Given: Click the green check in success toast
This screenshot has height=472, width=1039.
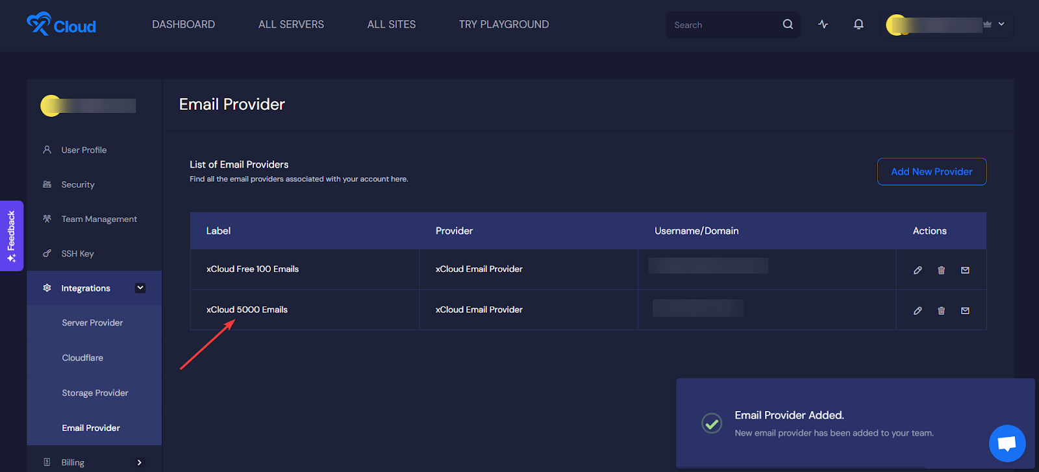Looking at the screenshot, I should [712, 423].
